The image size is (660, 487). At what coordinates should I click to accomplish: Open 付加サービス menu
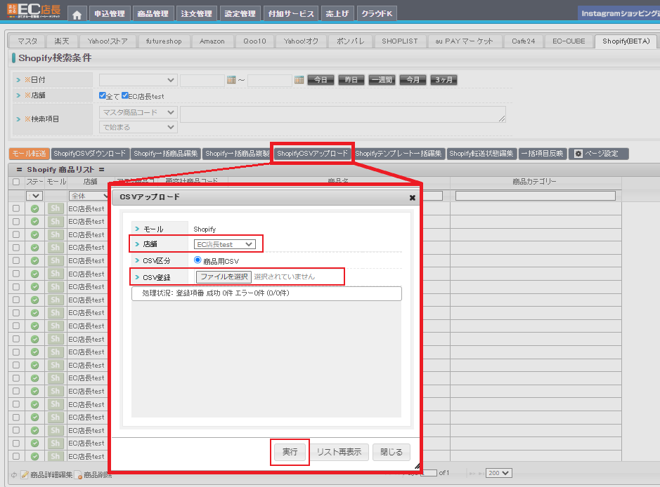[x=291, y=14]
